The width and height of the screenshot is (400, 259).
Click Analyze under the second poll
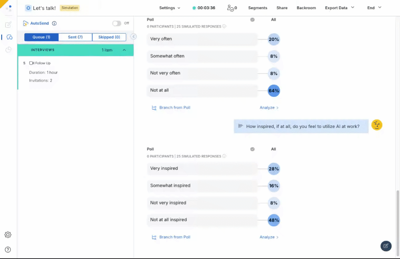(269, 237)
